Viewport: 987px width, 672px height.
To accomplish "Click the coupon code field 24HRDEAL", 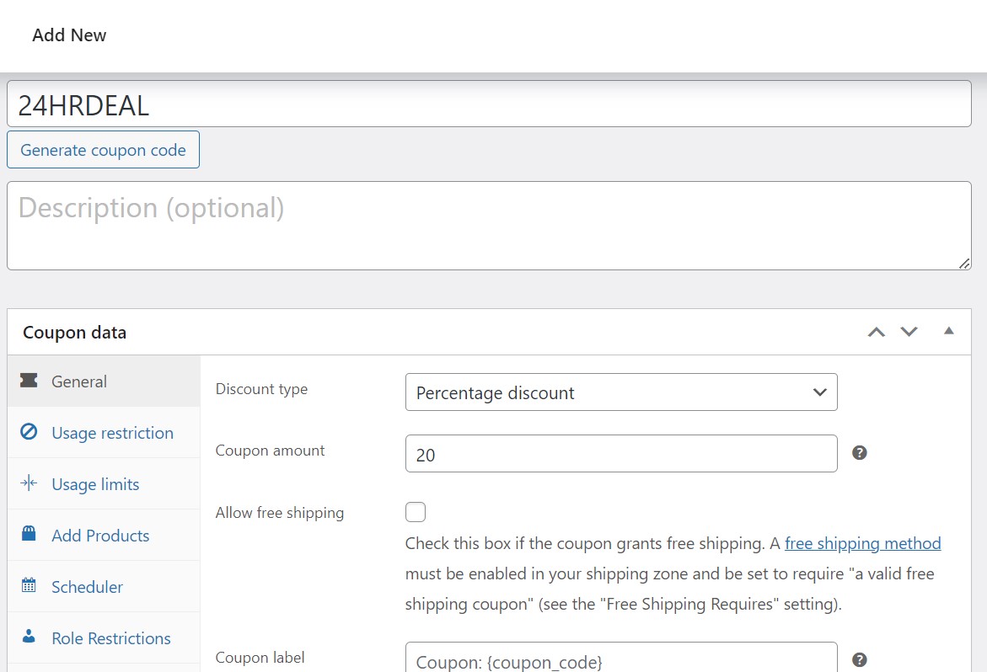I will tap(489, 104).
